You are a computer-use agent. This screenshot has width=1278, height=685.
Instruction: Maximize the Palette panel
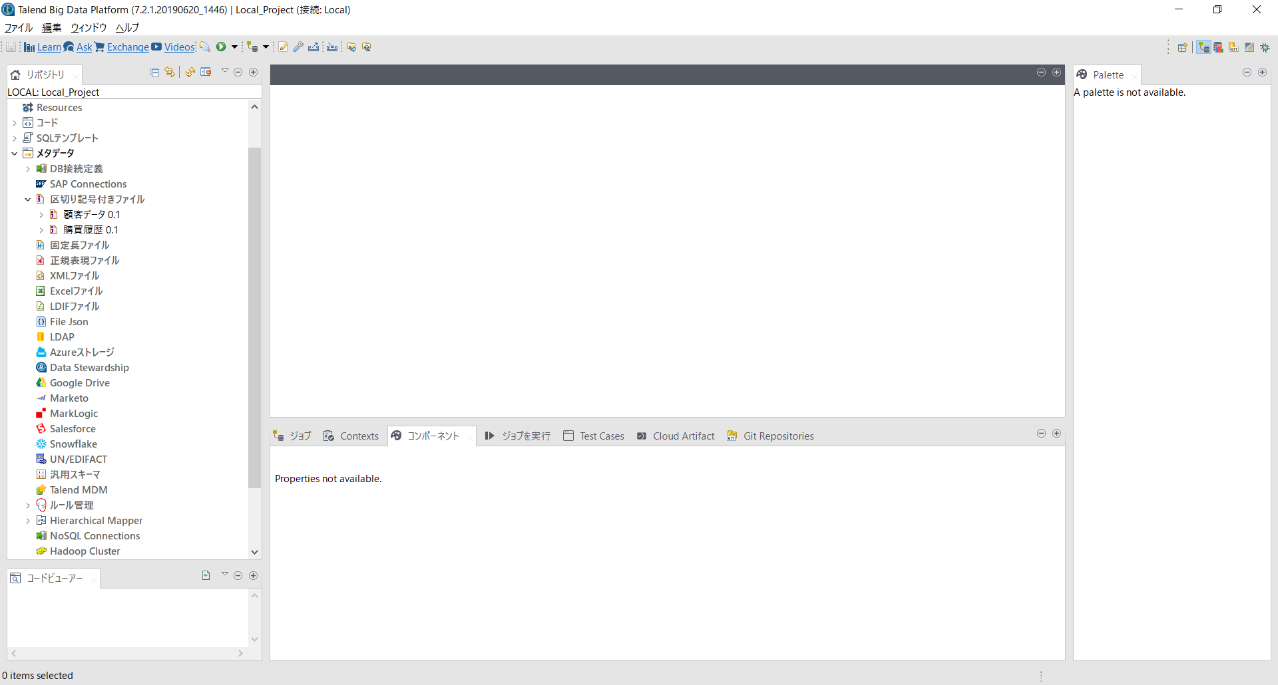pos(1263,72)
